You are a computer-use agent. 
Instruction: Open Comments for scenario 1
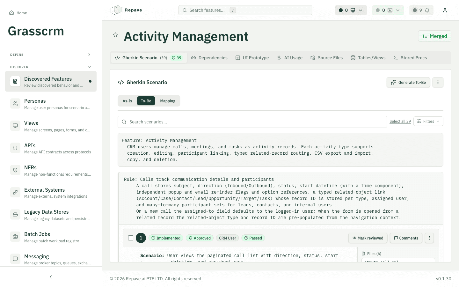click(x=406, y=238)
